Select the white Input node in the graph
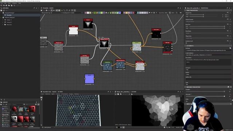Viewport: 233px width, 131px height. [74, 30]
